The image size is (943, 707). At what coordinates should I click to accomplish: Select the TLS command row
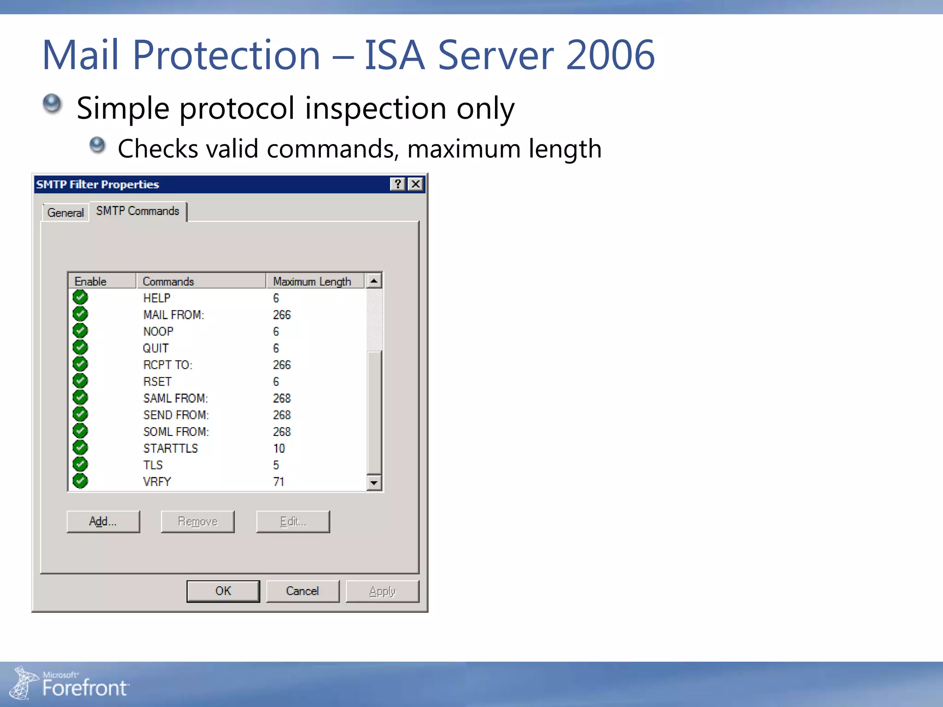pos(217,465)
